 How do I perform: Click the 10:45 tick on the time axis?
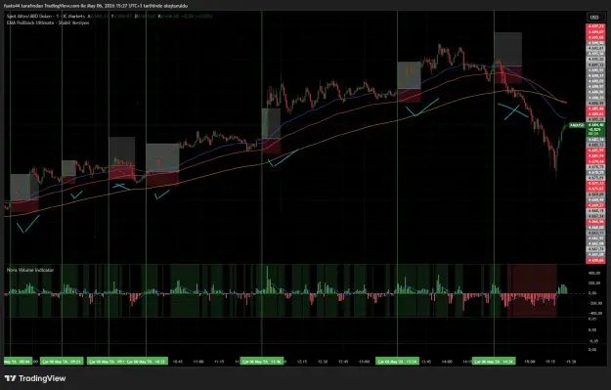tap(177, 362)
